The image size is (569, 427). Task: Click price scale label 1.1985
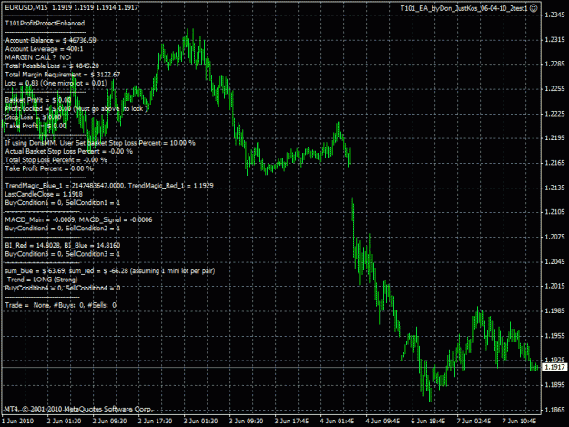coord(555,310)
